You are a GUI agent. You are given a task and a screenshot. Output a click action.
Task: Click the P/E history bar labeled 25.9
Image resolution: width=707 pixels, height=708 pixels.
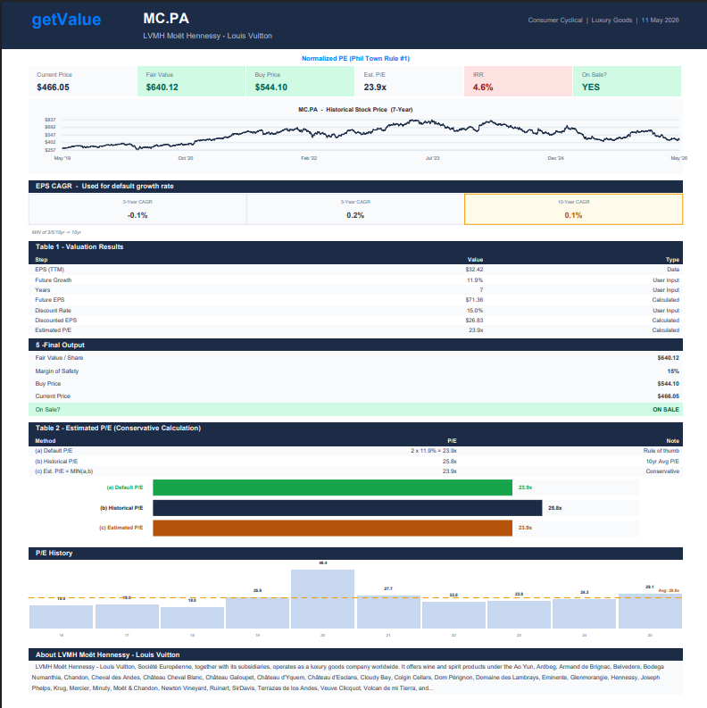click(x=257, y=612)
